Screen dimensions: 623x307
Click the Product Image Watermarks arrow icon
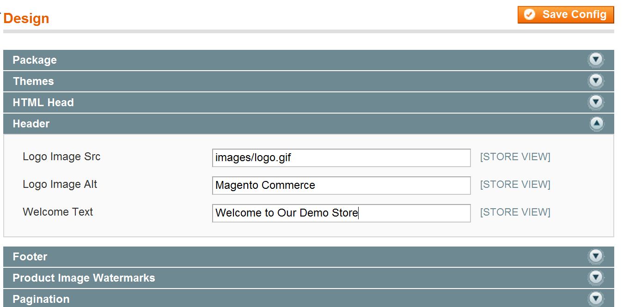tap(596, 278)
